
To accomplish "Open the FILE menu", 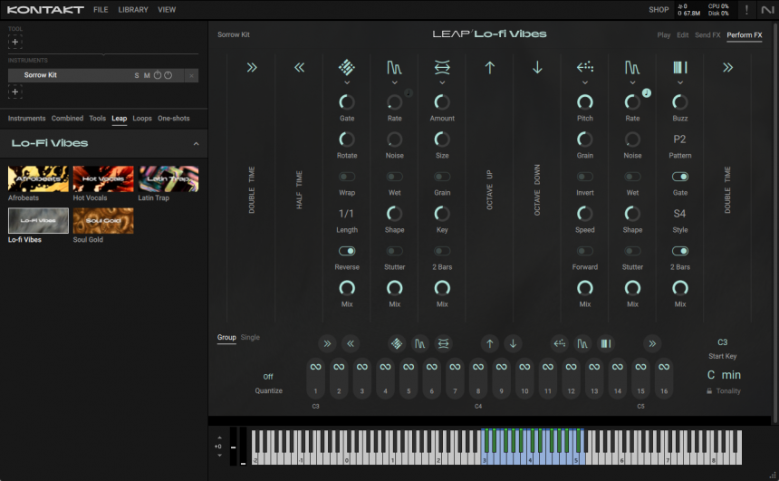I will 101,9.
